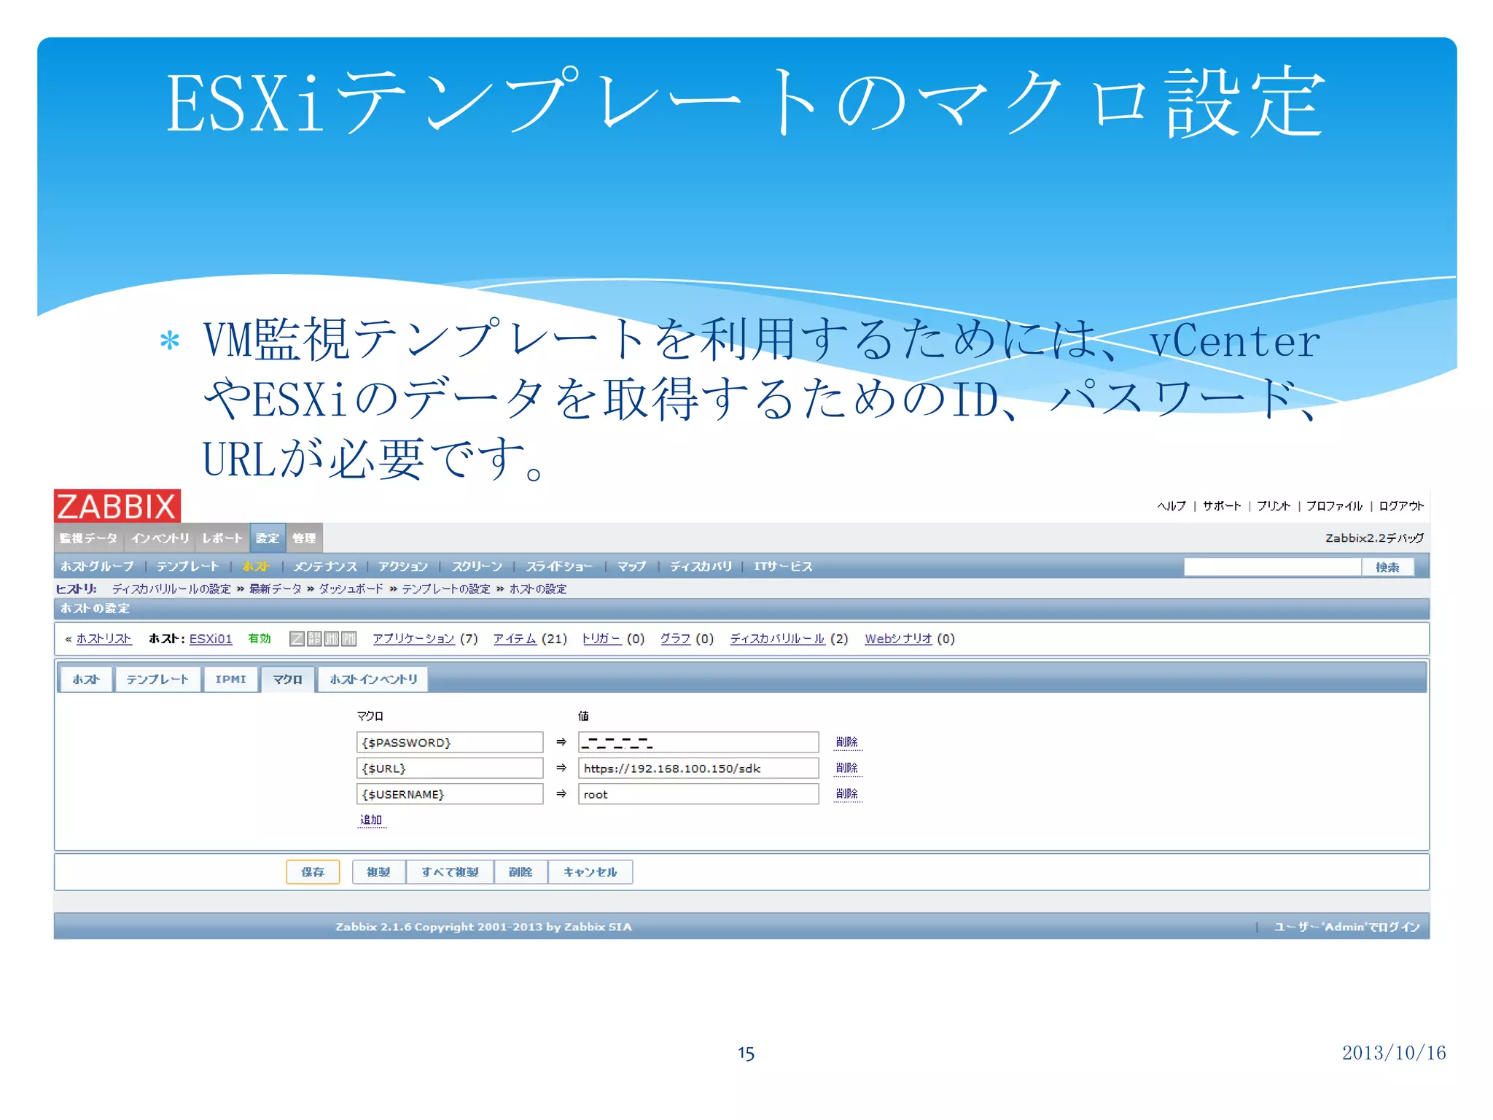This screenshot has width=1493, height=1120.
Task: Select スライドショー in the submenu
Action: [559, 567]
